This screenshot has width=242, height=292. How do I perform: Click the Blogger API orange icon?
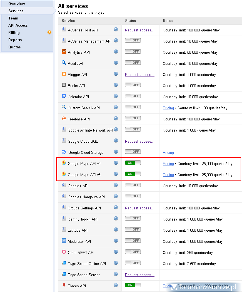(64, 75)
